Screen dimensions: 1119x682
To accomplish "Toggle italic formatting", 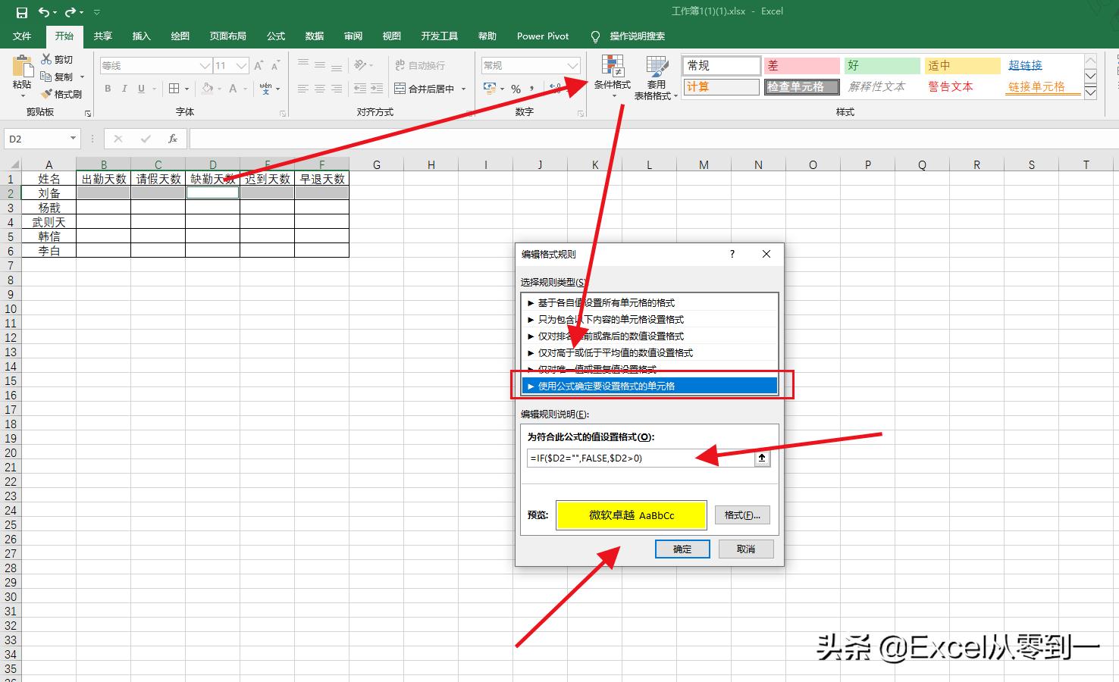I will click(x=124, y=89).
